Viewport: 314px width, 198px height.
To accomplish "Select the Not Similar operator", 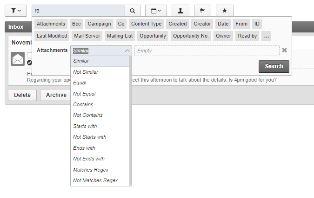I will (86, 72).
